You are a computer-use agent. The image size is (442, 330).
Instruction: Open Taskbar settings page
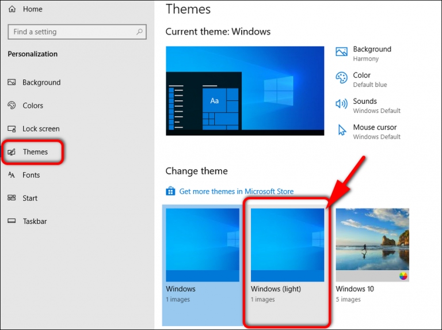click(35, 221)
